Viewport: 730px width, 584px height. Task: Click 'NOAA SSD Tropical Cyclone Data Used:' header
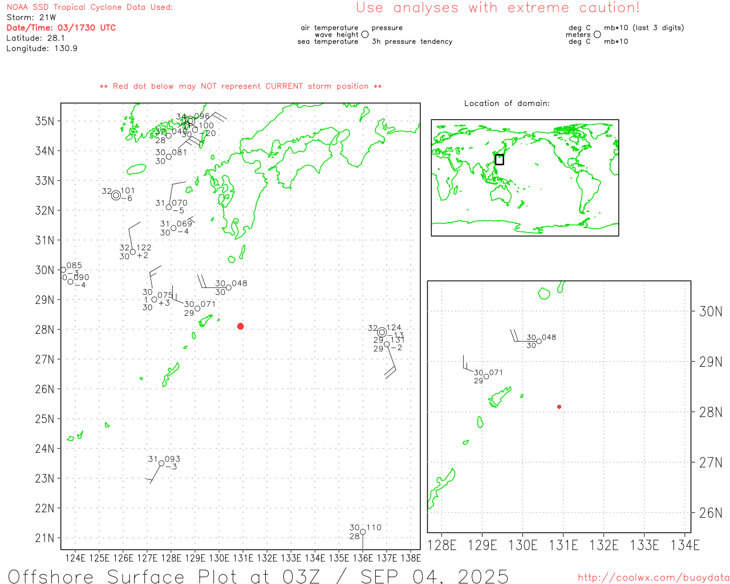90,7
